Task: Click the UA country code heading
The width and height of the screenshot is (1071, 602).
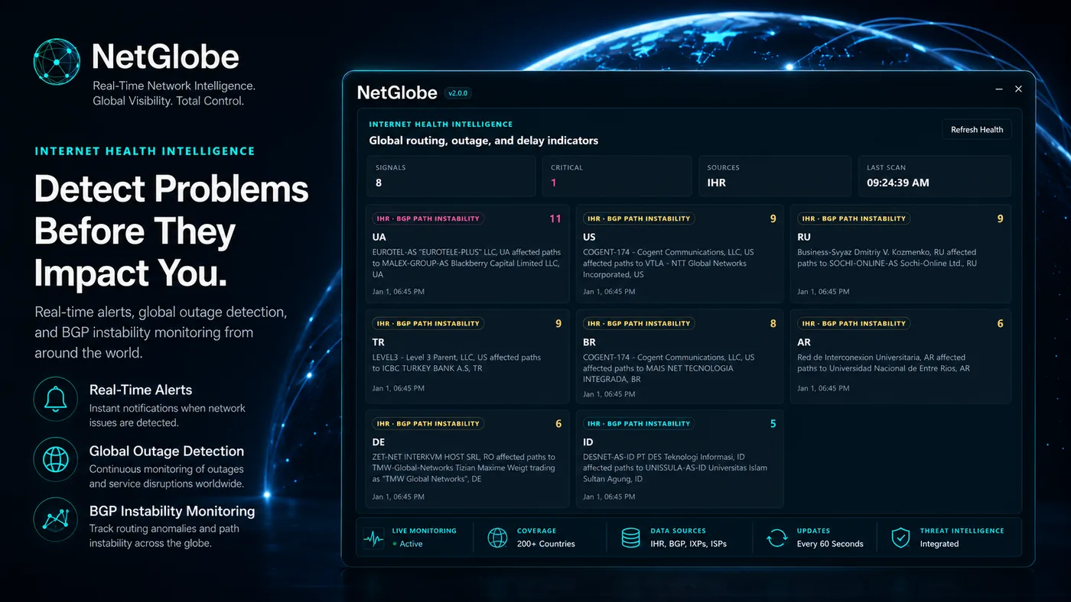Action: 379,238
